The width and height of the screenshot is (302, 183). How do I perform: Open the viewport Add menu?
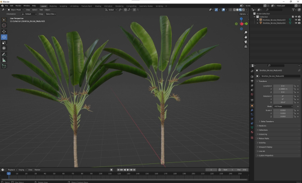click(x=41, y=10)
